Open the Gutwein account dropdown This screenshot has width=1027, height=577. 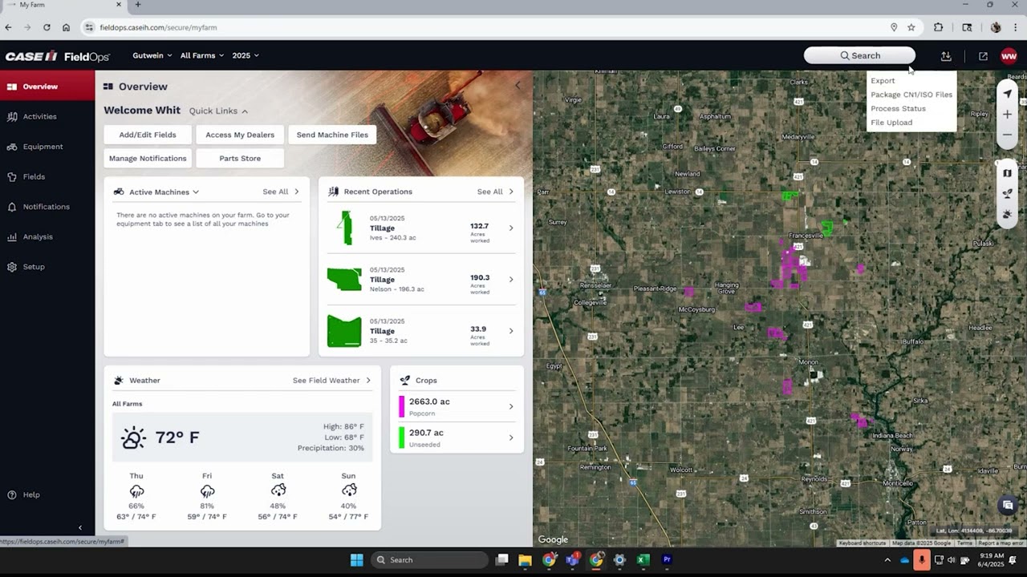(x=152, y=55)
